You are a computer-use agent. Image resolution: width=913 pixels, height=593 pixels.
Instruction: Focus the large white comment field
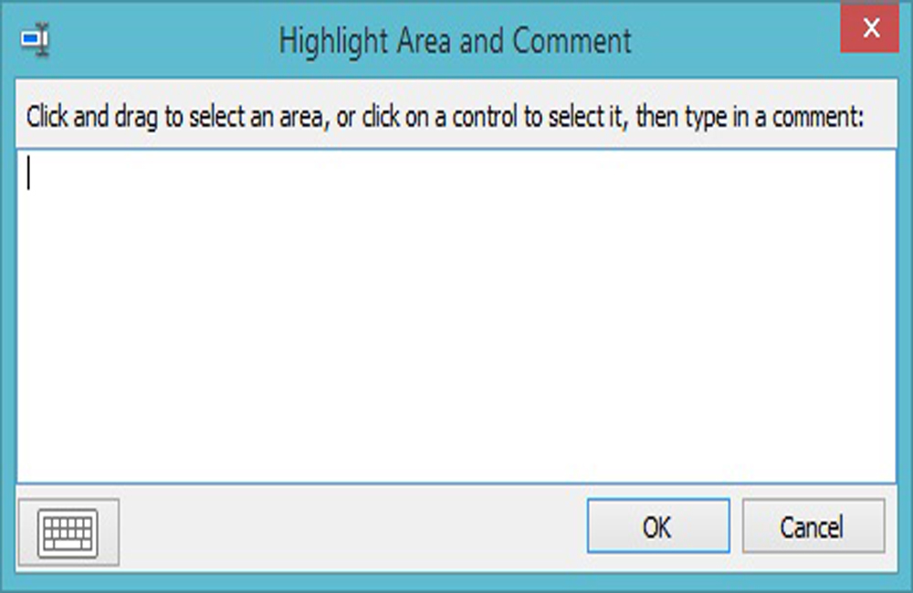point(456,315)
